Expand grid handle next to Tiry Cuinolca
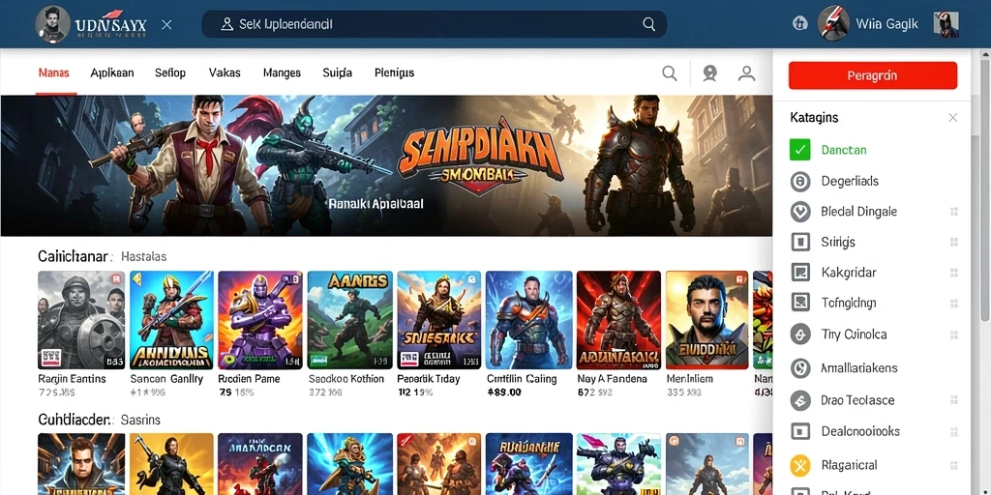Image resolution: width=991 pixels, height=495 pixels. 954,335
